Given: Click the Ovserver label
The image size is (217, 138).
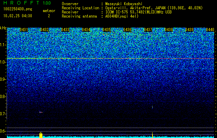Looking at the screenshot, I should 70,4.
